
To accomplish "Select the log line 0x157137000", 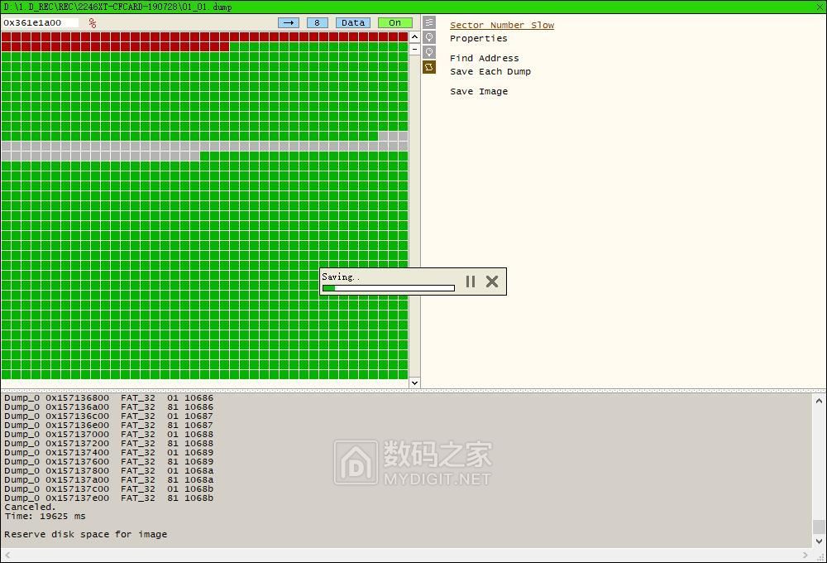I will [x=108, y=434].
